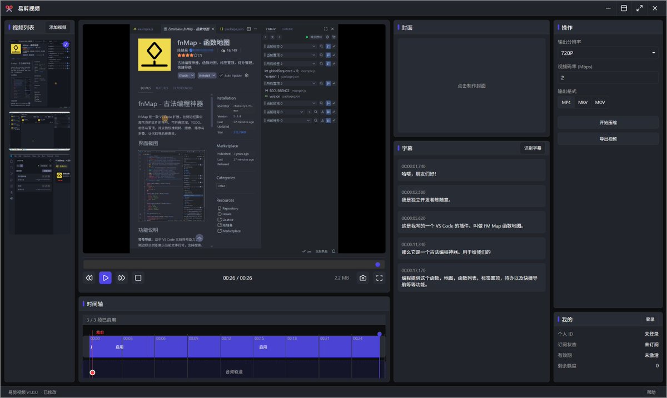667x398 pixels.
Task: Select the subtitle 我是独立开发者陈随意。
Action: tap(471, 196)
